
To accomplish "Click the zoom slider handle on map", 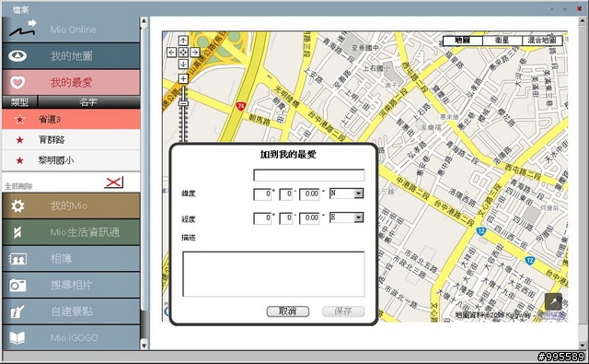I will click(183, 103).
